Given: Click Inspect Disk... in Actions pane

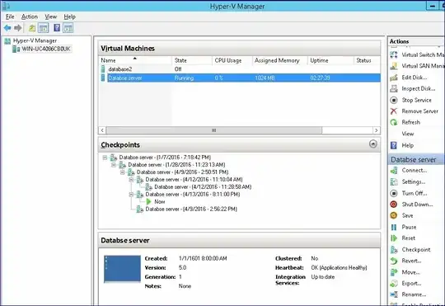Looking at the screenshot, I should pyautogui.click(x=413, y=88).
